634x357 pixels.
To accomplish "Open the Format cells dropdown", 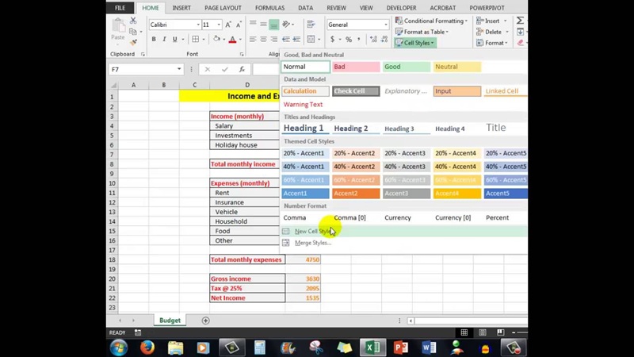I will tap(491, 43).
